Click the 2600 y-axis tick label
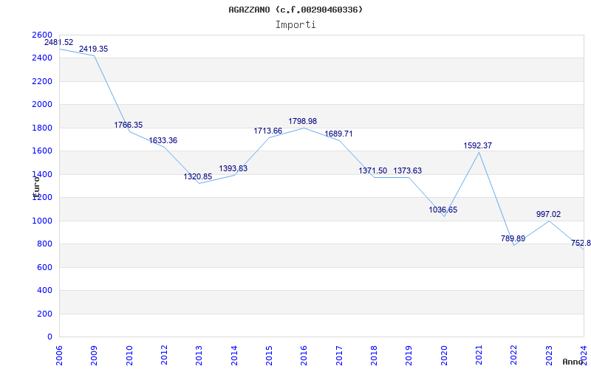The width and height of the screenshot is (591, 369). pyautogui.click(x=42, y=35)
